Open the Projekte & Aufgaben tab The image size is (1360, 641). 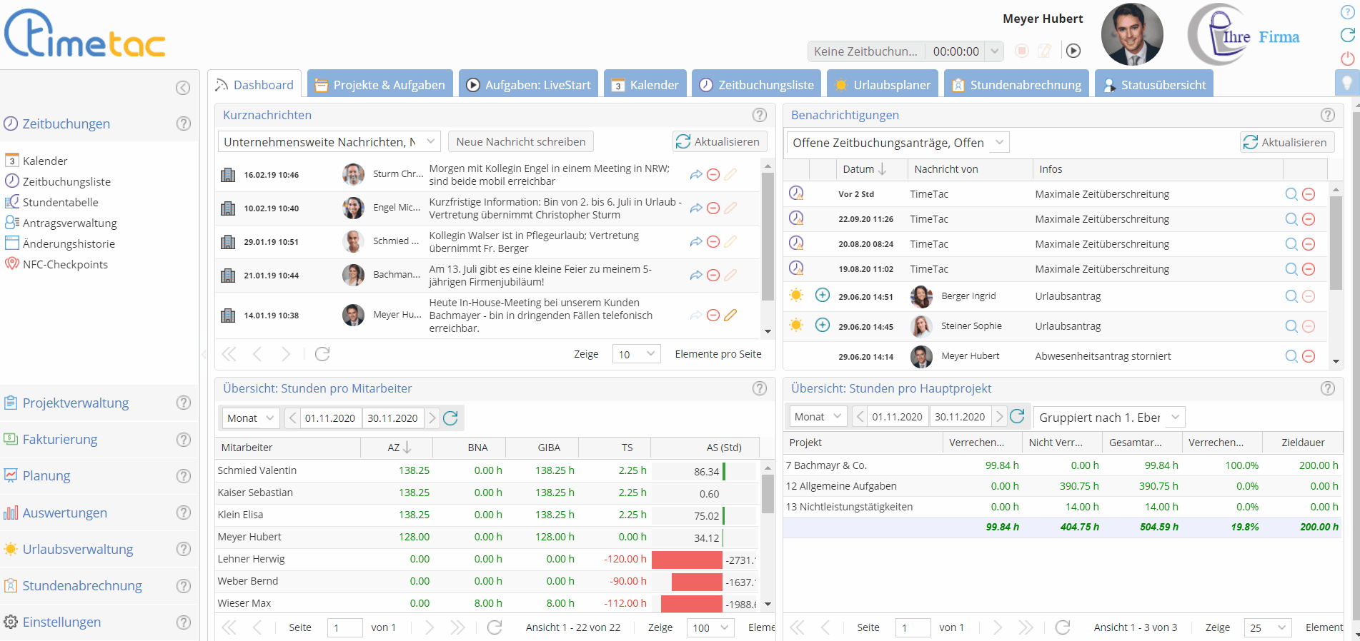(380, 85)
